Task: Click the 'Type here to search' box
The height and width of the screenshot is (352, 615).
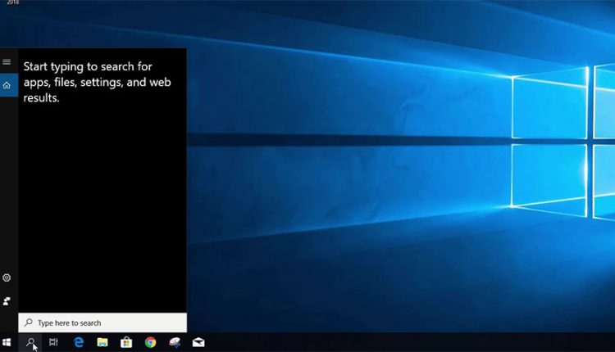Action: pyautogui.click(x=102, y=323)
